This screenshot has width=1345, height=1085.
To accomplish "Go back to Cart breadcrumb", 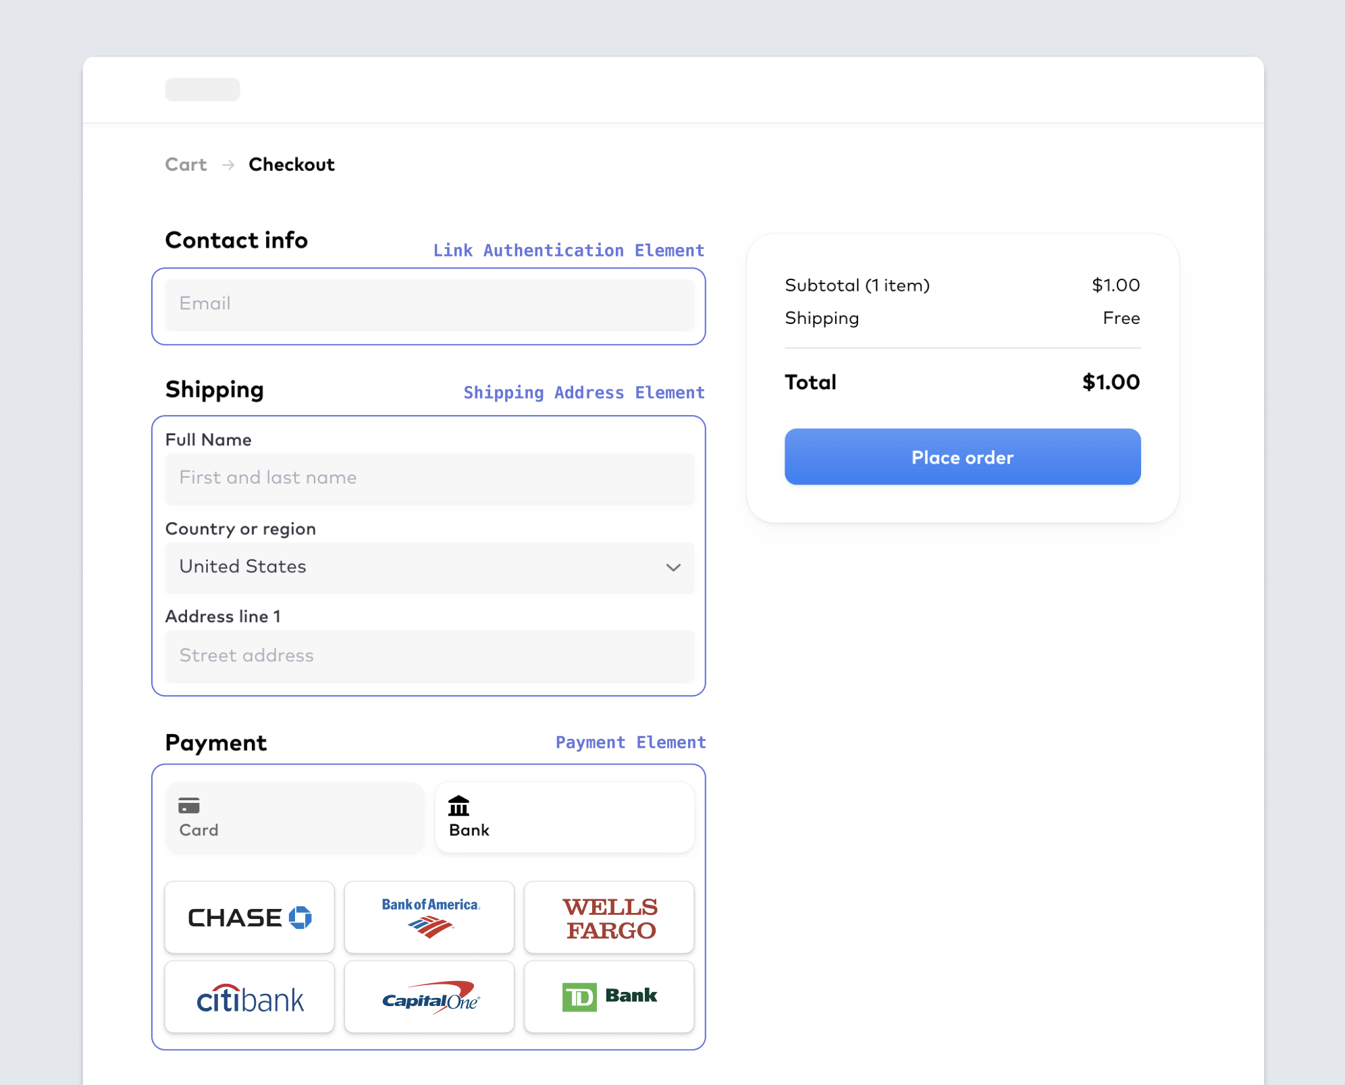I will [x=186, y=165].
